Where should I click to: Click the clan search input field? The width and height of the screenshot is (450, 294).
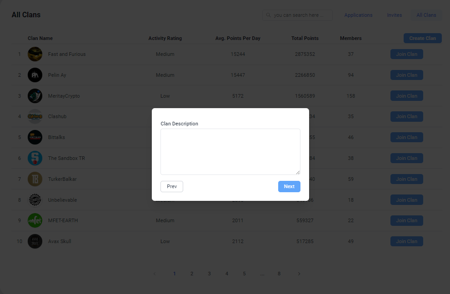point(297,15)
